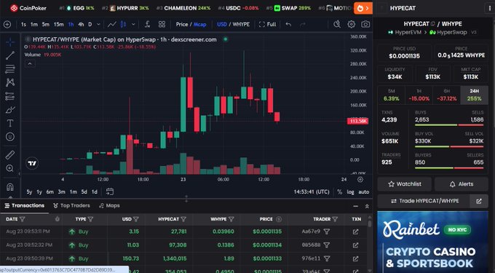The height and width of the screenshot is (273, 495).
Task: Open HYPECAT column filter
Action: coord(183,219)
